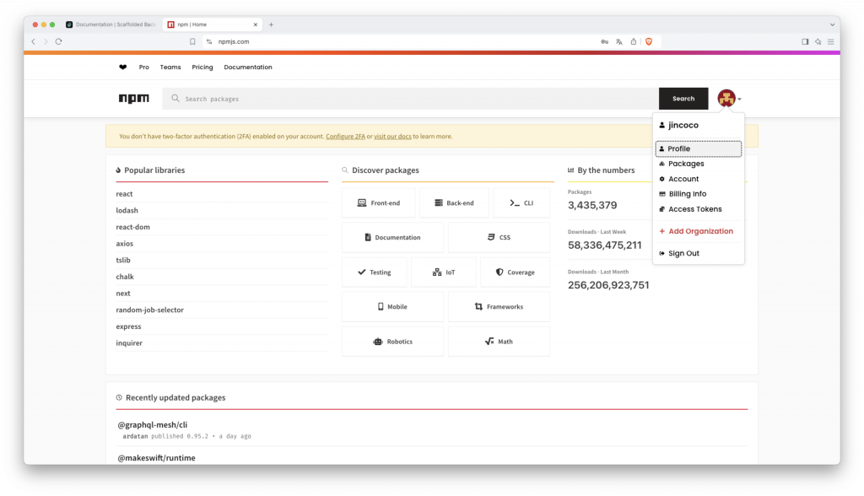This screenshot has width=864, height=496.
Task: Browse Mobile packages
Action: 392,307
